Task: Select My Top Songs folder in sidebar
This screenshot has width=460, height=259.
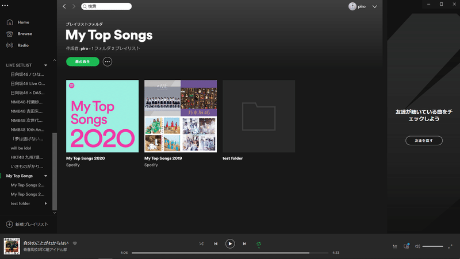Action: tap(20, 176)
